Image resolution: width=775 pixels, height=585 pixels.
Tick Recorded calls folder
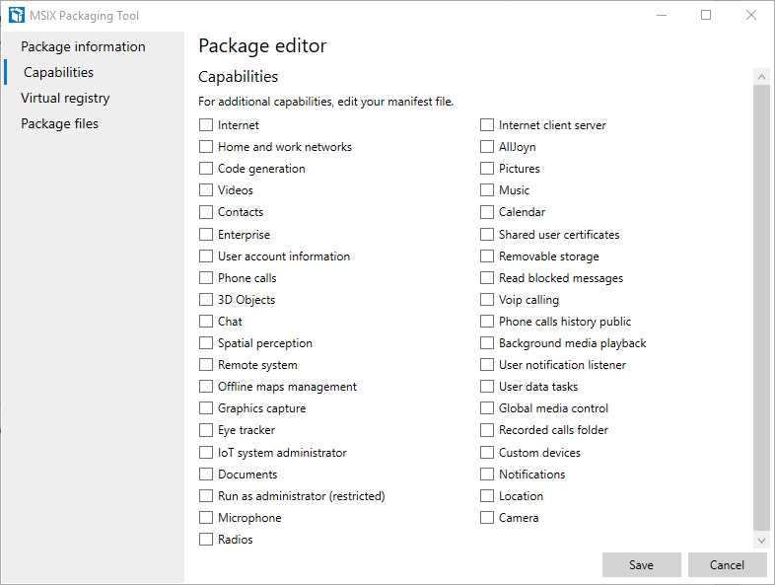[x=487, y=430]
